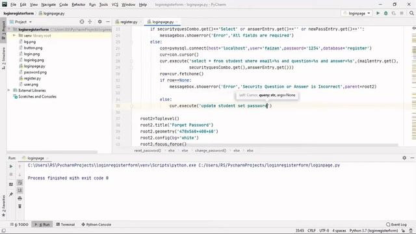Viewport: 416px width, 234px height.
Task: Toggle scroll to end in Run console
Action: [20, 190]
